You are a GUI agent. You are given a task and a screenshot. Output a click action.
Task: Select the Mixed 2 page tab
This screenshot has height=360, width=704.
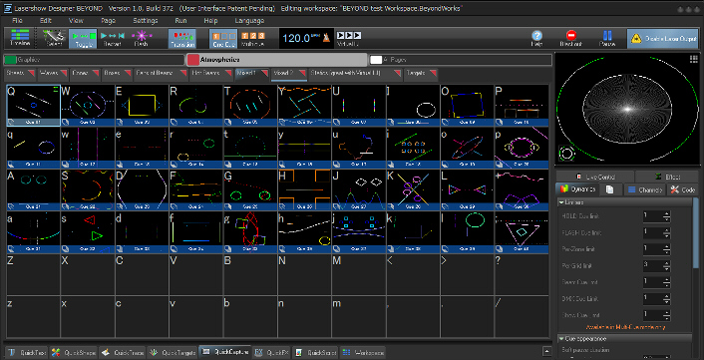289,74
